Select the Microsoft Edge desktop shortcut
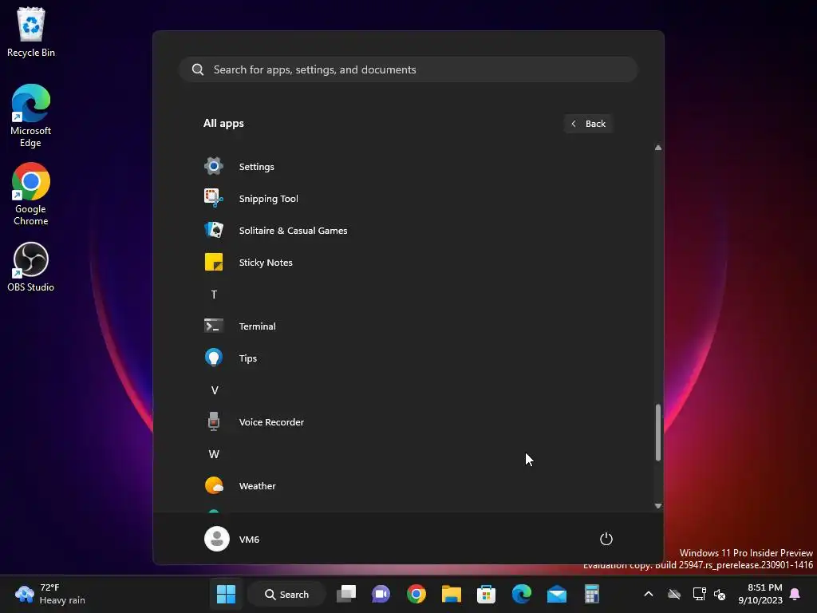817x613 pixels. [31, 116]
